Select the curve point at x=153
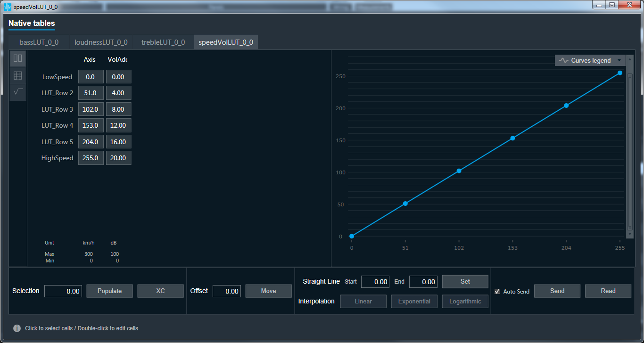The width and height of the screenshot is (644, 343). point(512,138)
